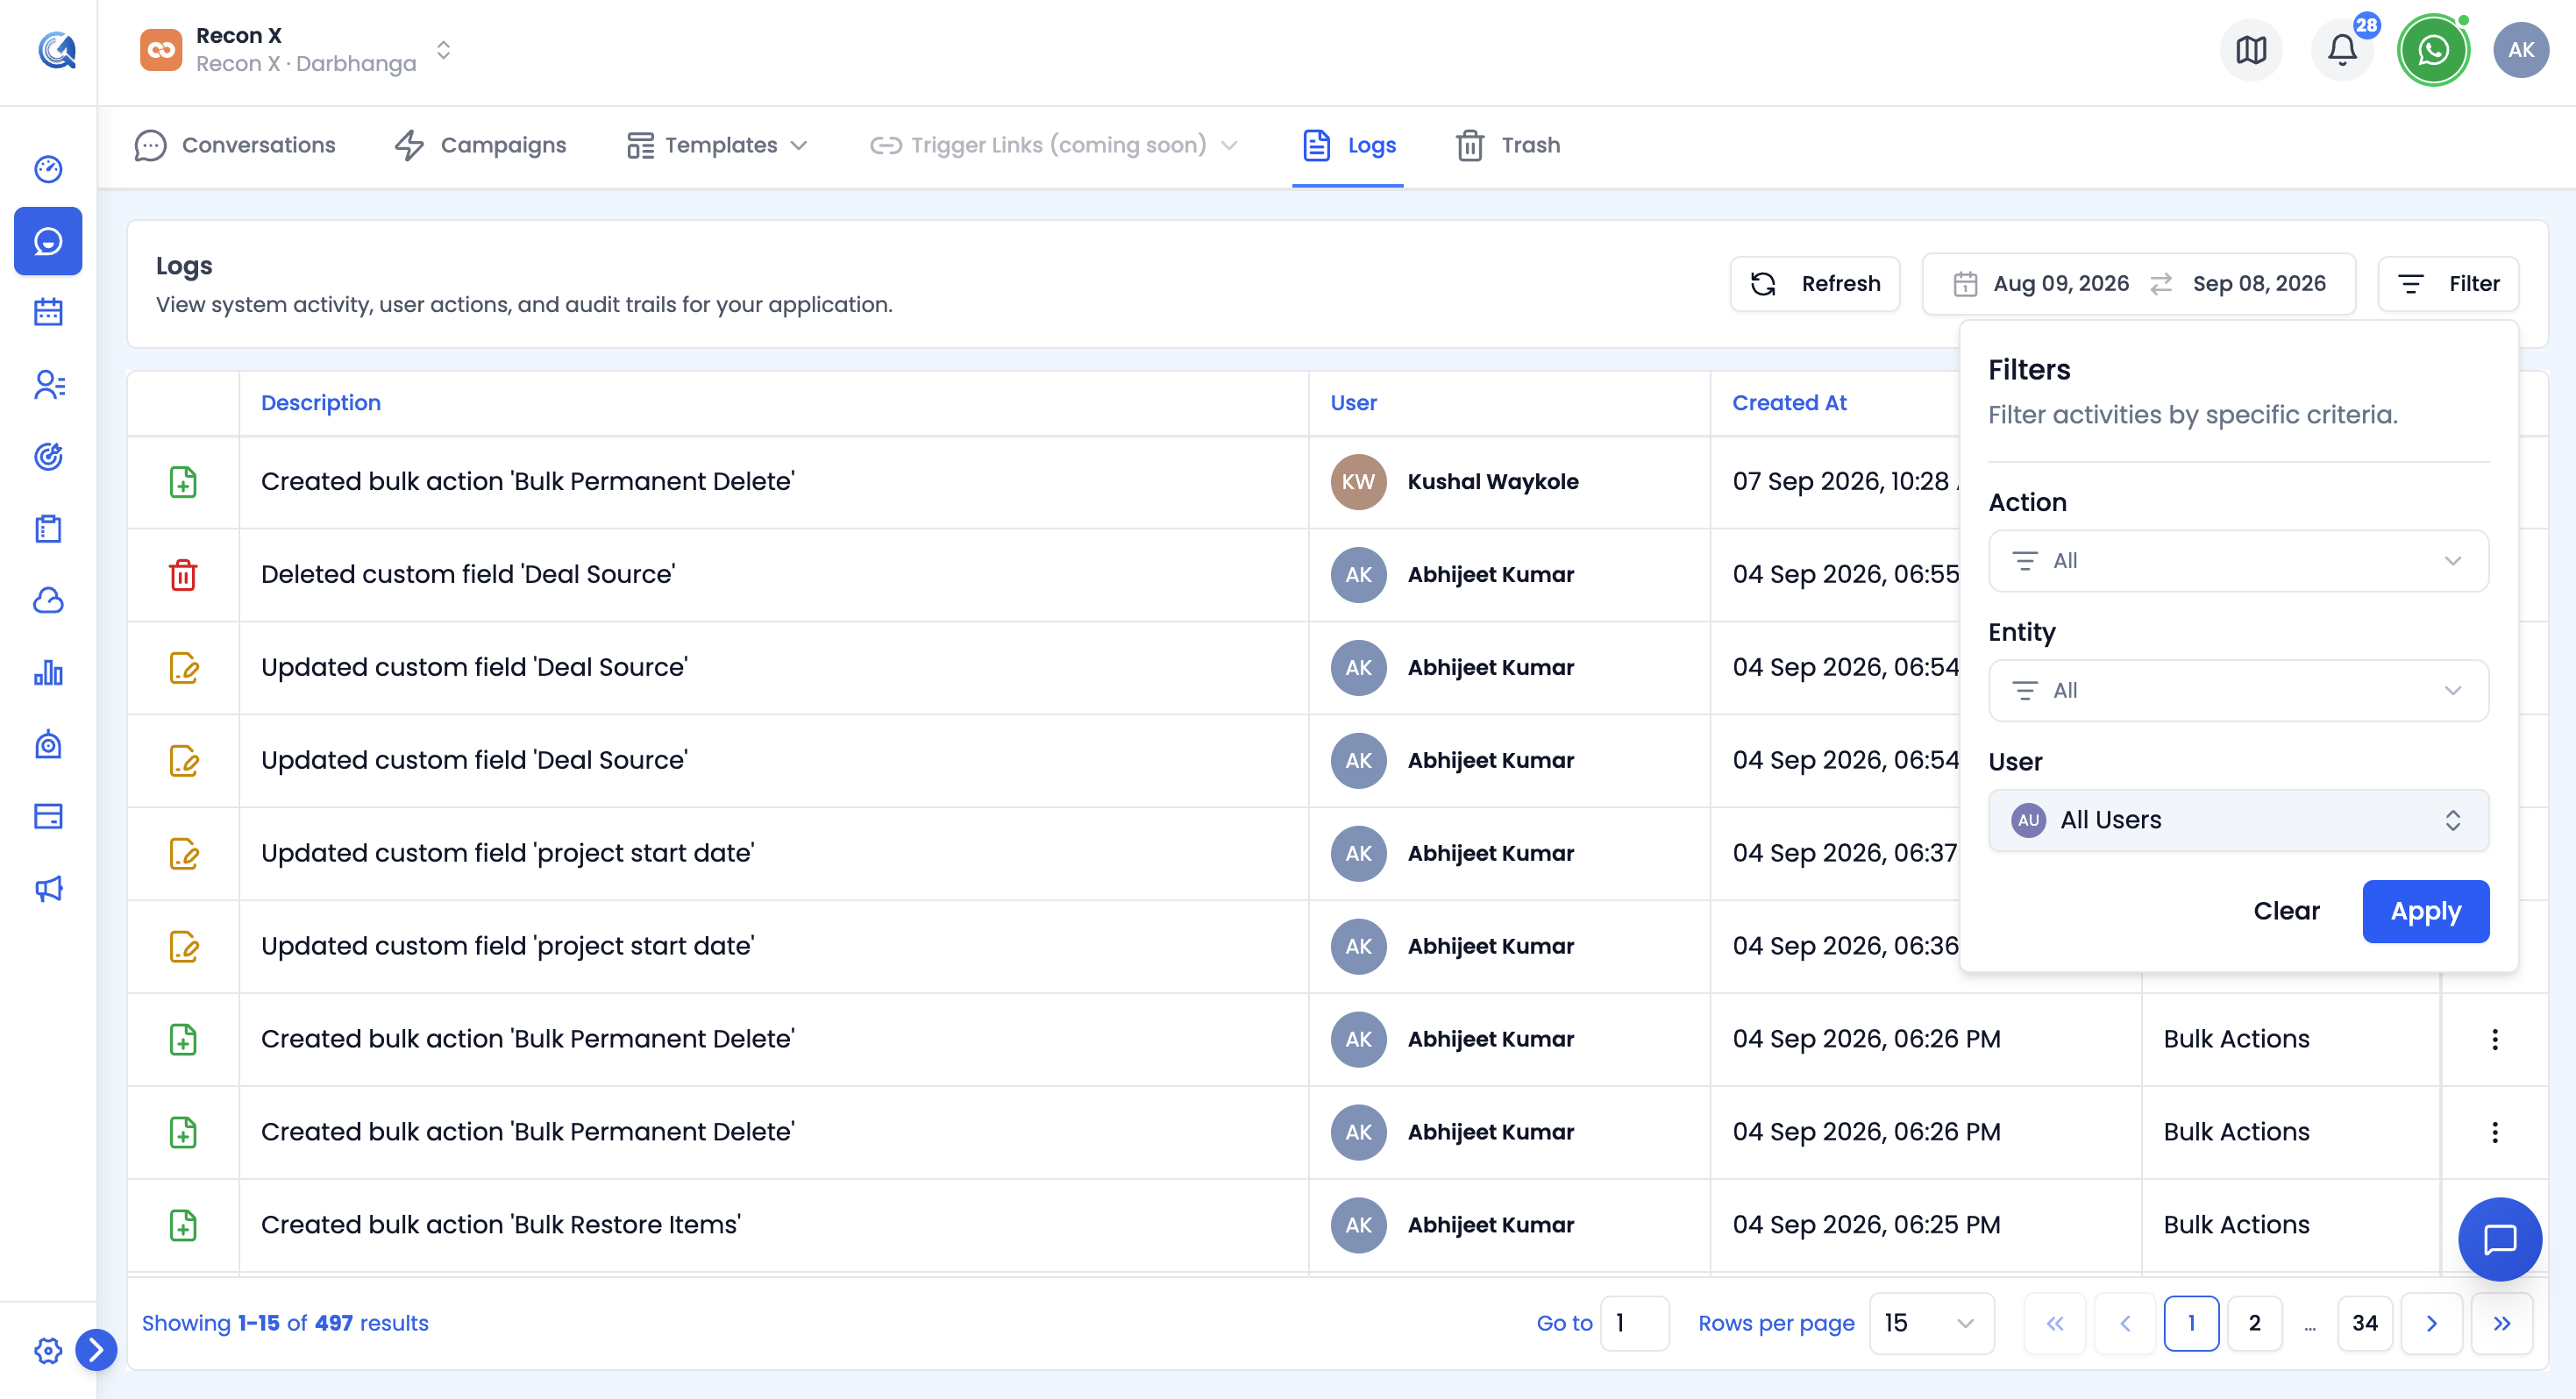Switch to the Campaigns tab
The width and height of the screenshot is (2576, 1399).
481,145
